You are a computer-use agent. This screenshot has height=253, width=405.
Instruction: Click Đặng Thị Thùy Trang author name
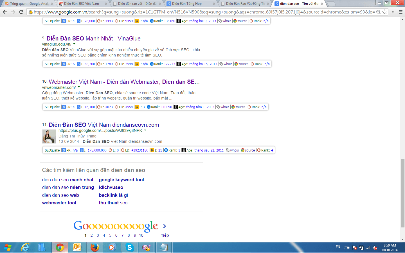(77, 136)
